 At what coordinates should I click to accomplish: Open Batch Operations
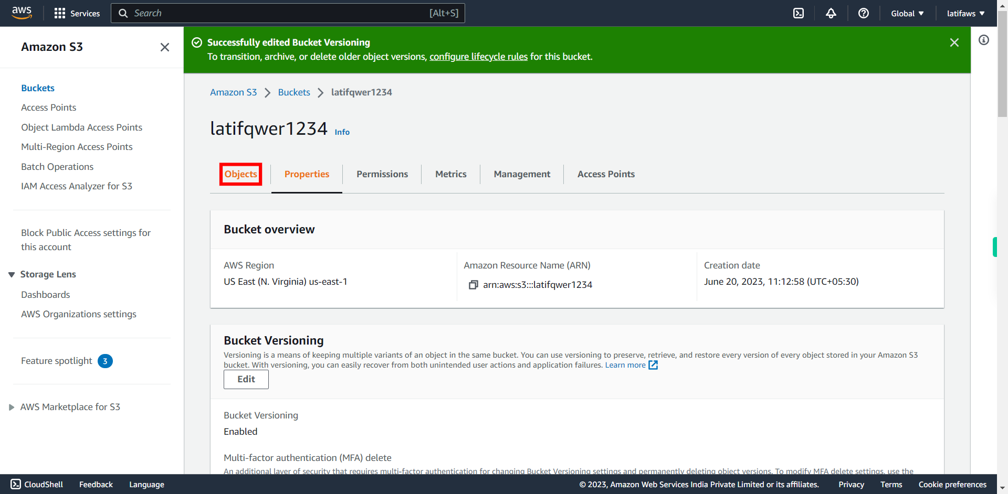(x=57, y=167)
